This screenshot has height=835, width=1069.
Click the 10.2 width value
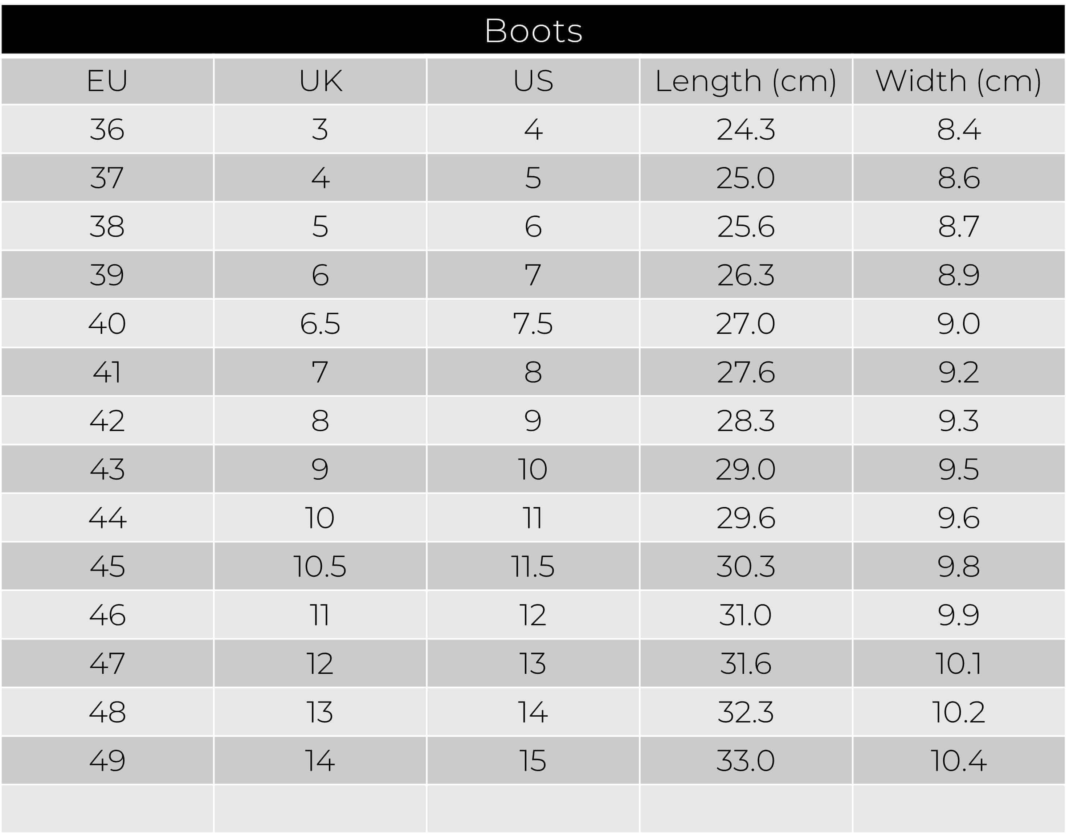pyautogui.click(x=958, y=712)
